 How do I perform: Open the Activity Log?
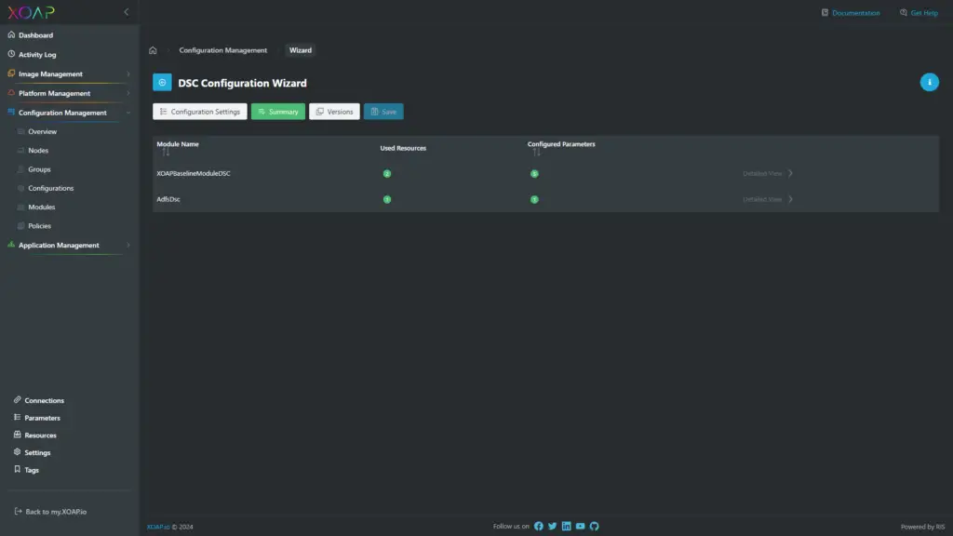(x=37, y=55)
